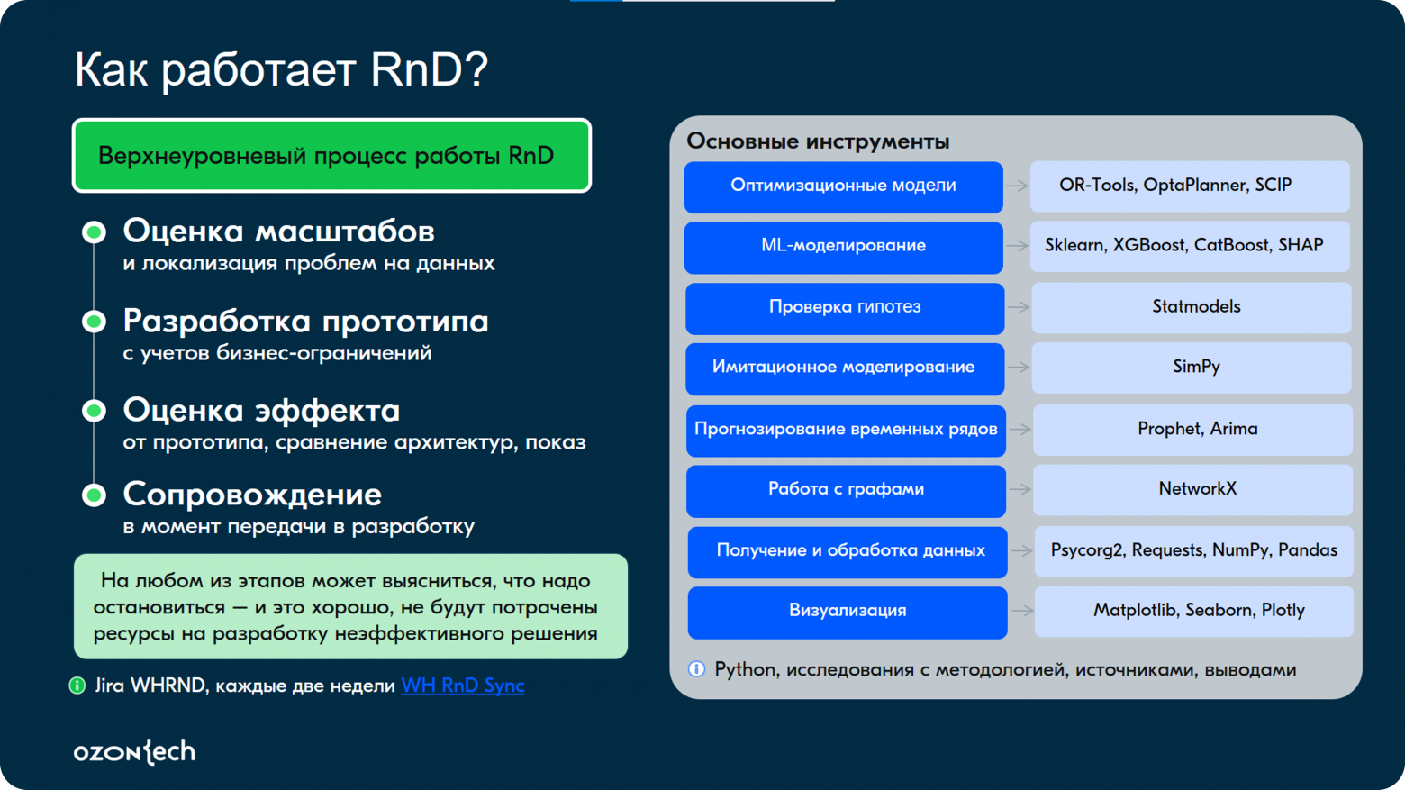
Task: Choose the NetworkX box
Action: pyautogui.click(x=1192, y=489)
